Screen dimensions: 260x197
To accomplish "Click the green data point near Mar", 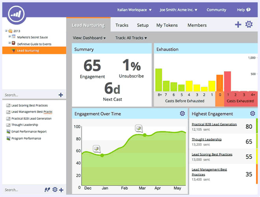I will point(145,135).
